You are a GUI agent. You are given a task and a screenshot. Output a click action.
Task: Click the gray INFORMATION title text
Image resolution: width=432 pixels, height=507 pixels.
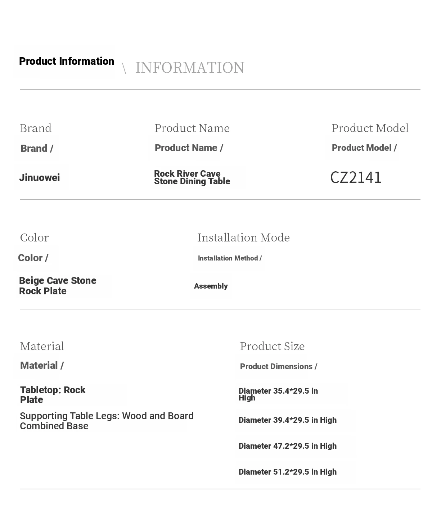(190, 67)
